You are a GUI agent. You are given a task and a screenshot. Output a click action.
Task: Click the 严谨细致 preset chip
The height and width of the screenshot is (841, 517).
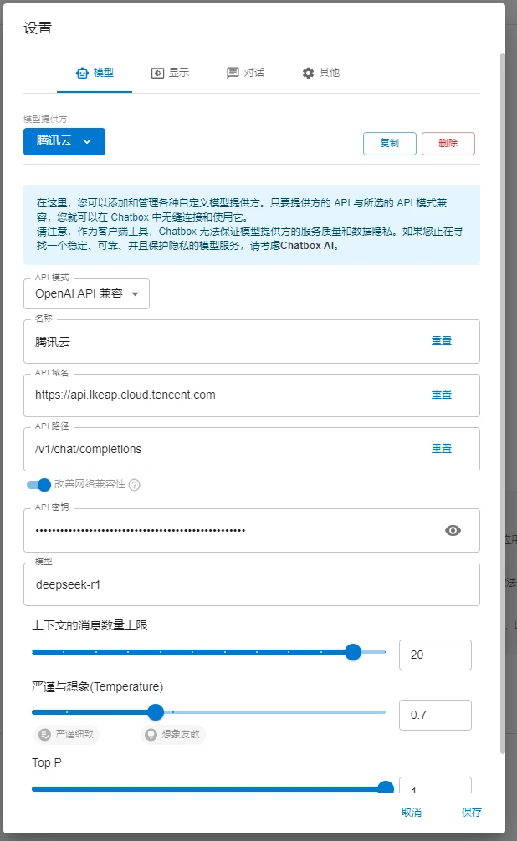tap(68, 735)
